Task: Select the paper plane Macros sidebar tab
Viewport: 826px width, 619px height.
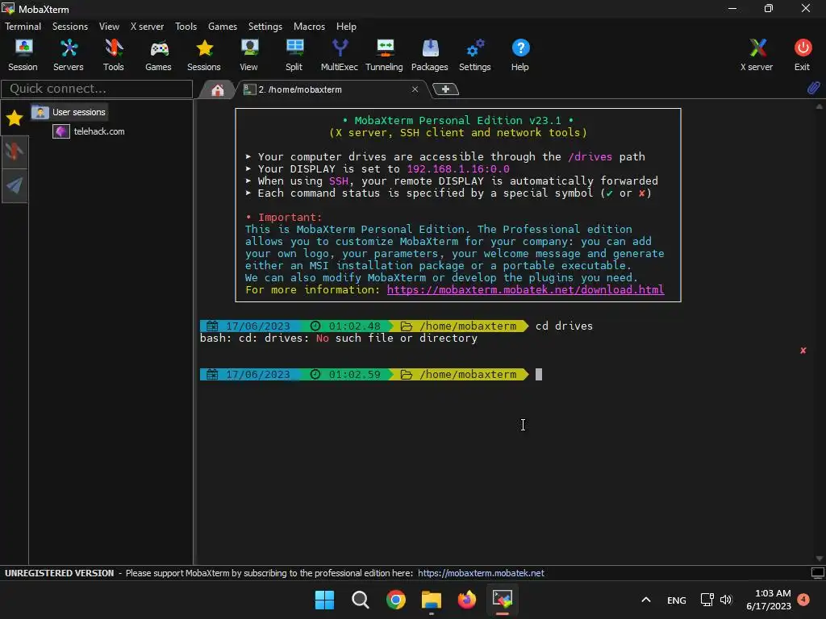Action: (x=15, y=185)
